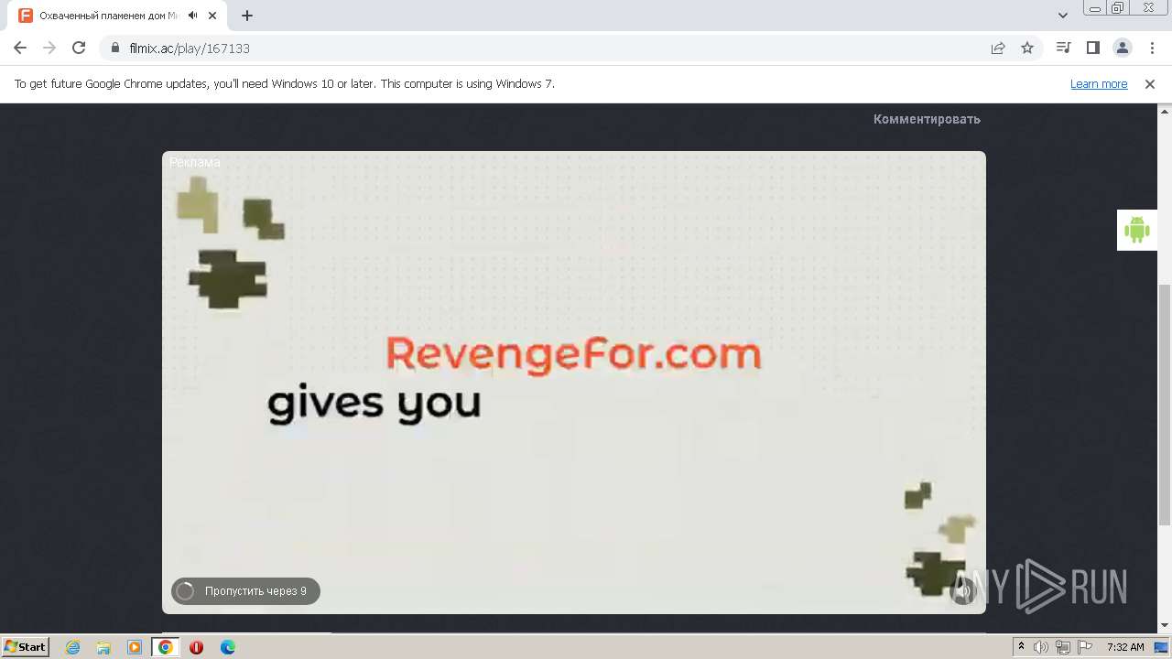
Task: Click the page vertical scrollbar thumb
Action: click(1165, 403)
